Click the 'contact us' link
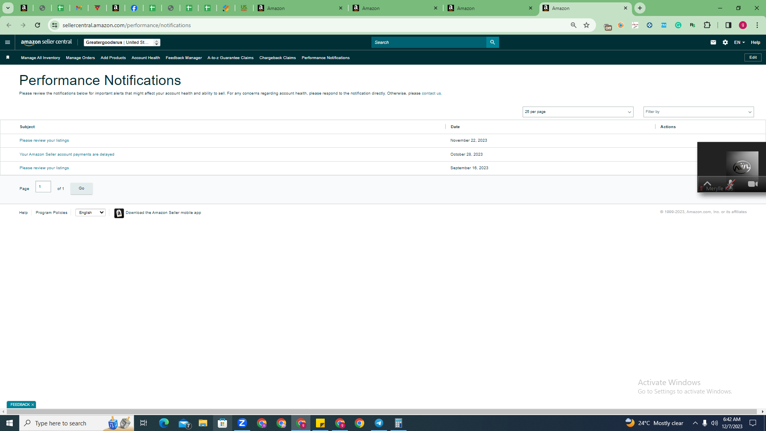The image size is (766, 431). point(431,93)
